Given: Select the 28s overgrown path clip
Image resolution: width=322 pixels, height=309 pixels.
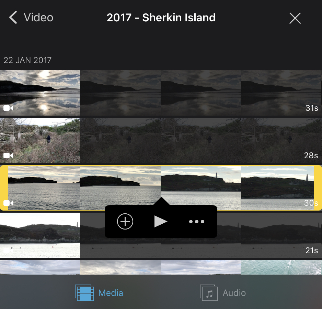Looking at the screenshot, I should click(x=161, y=140).
